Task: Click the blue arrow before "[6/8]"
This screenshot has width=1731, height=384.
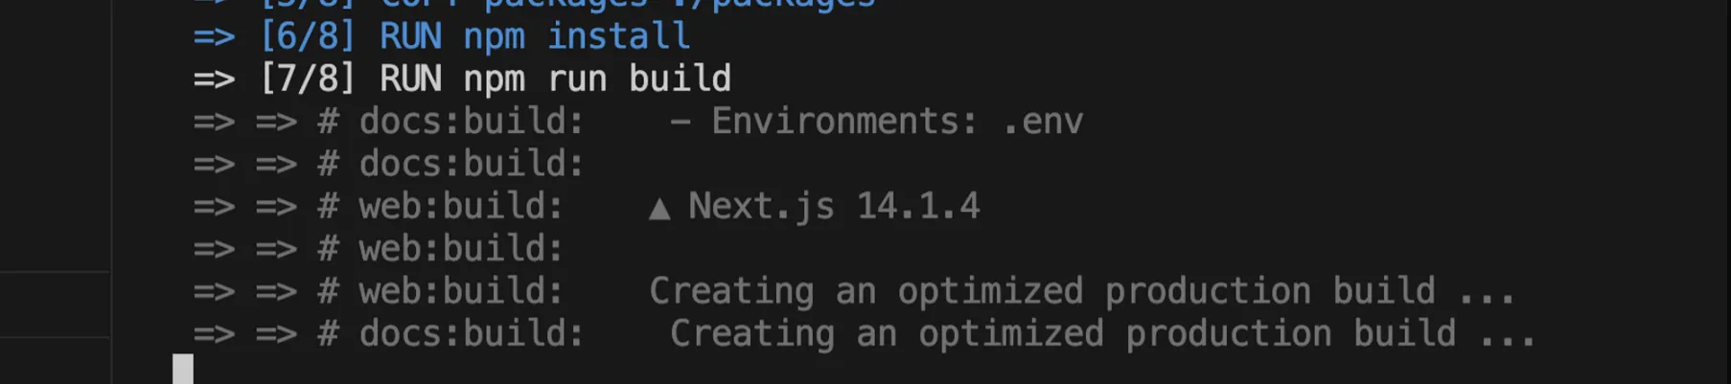Action: pyautogui.click(x=214, y=37)
